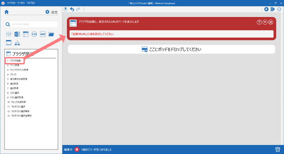Select the ABC text pod category icon
The image size is (284, 154).
(43, 34)
